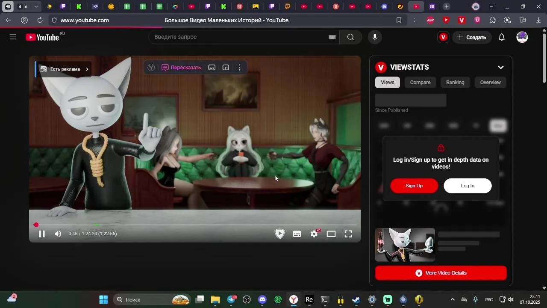
Task: Open Steam from taskbar
Action: tap(356, 299)
